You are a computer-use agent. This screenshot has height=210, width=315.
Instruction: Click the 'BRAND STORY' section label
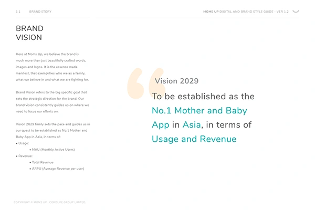[40, 12]
